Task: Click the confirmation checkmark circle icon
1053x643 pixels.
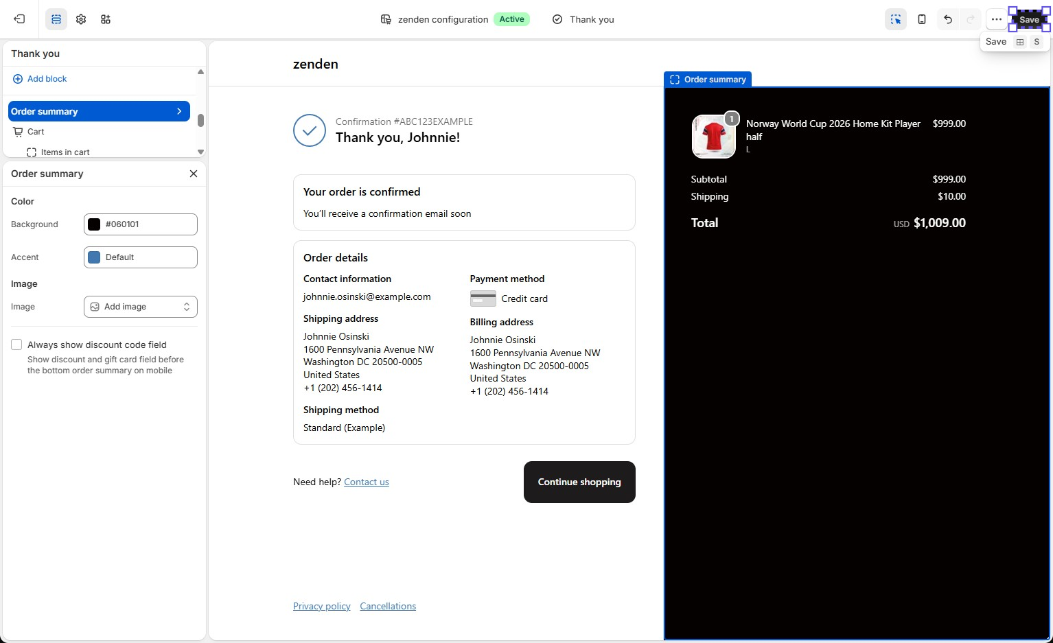Action: (310, 130)
